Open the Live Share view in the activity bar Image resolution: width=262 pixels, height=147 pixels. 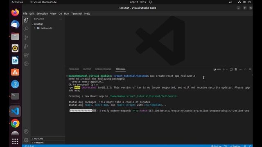pos(26,64)
